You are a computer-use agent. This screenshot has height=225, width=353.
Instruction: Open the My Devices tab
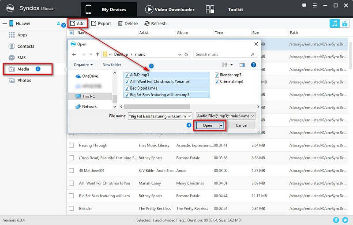tap(109, 9)
